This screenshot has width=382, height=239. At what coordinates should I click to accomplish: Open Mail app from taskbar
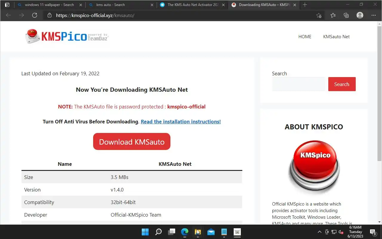click(211, 232)
